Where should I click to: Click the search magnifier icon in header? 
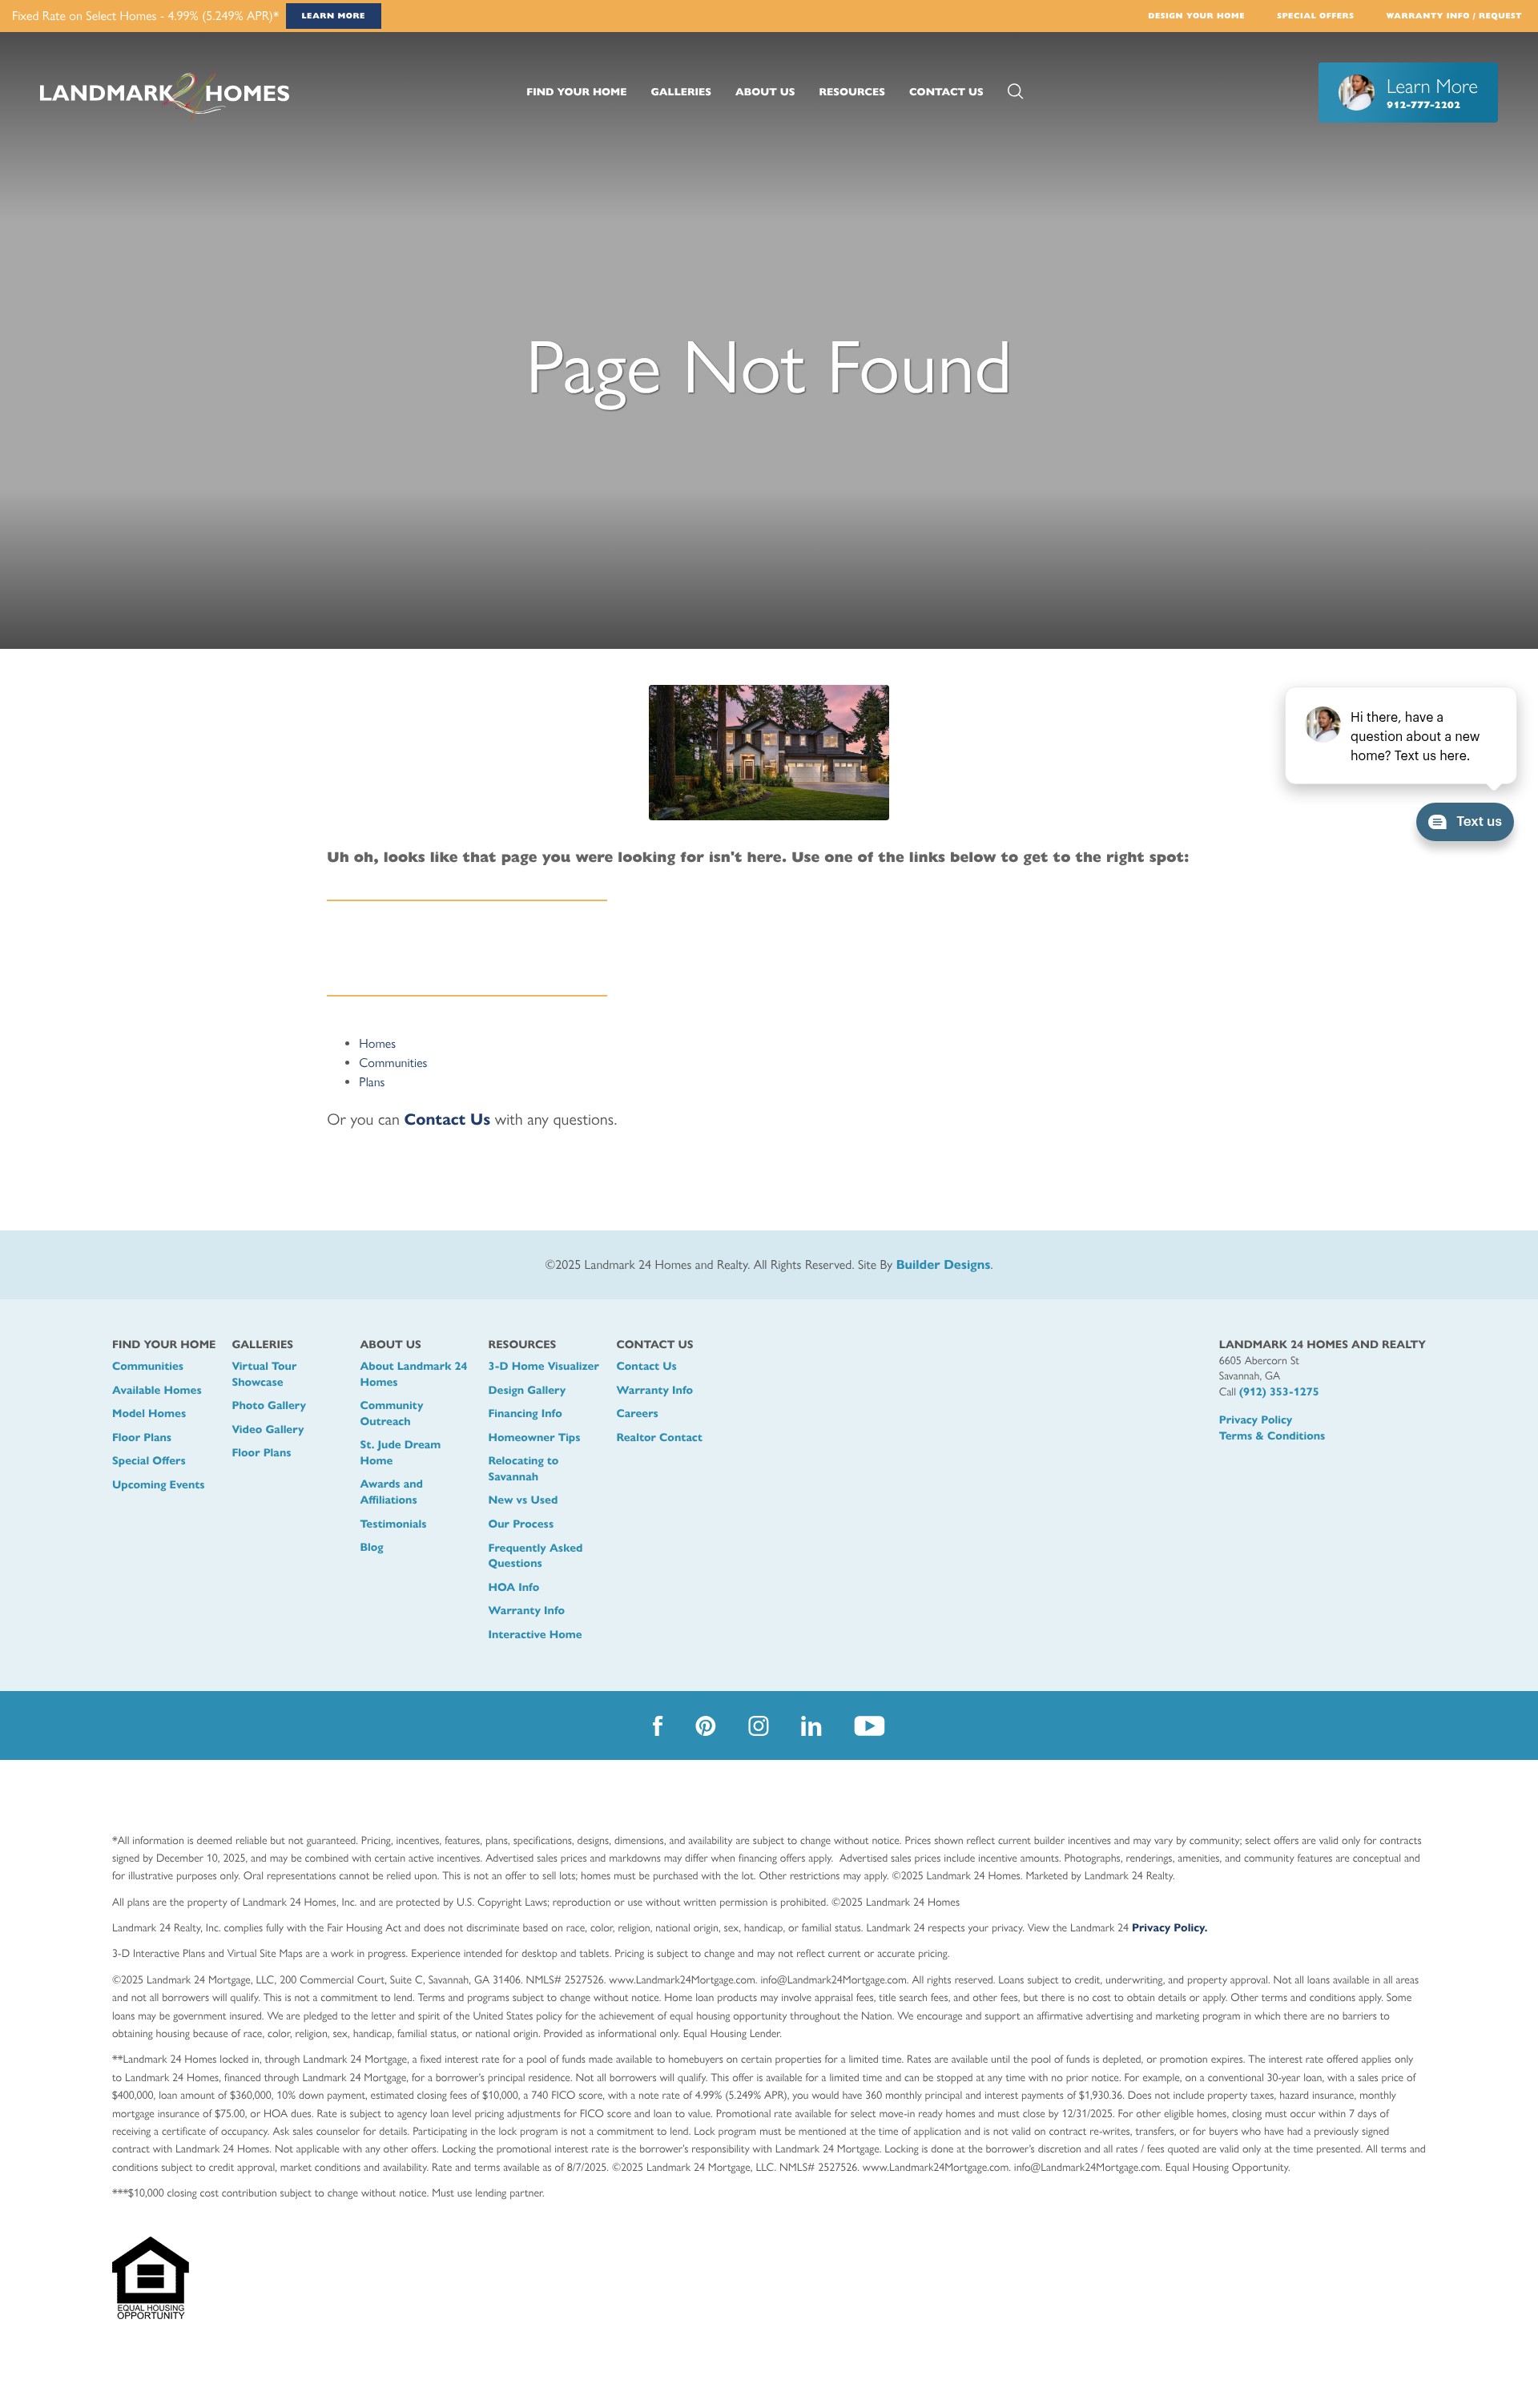(1015, 91)
